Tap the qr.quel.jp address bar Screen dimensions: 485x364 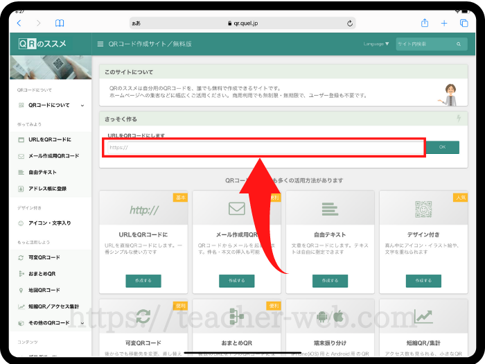coord(242,23)
